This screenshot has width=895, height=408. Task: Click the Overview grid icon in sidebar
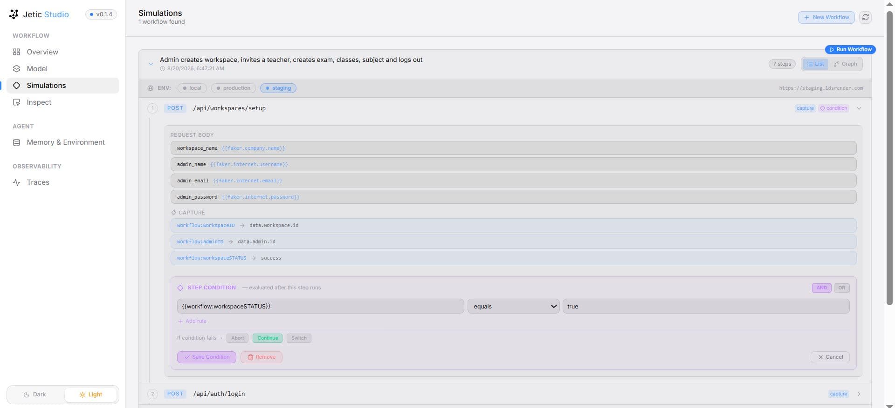point(17,52)
